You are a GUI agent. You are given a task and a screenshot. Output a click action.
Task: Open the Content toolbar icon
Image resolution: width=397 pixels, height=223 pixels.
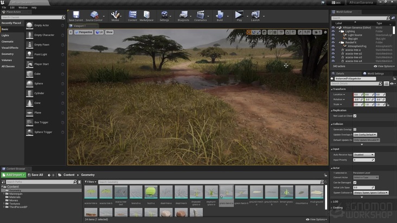click(132, 16)
